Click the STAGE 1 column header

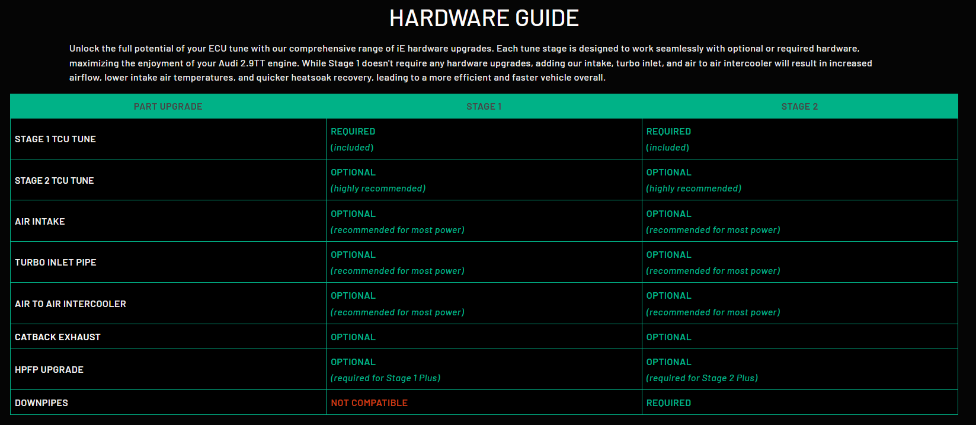tap(484, 107)
